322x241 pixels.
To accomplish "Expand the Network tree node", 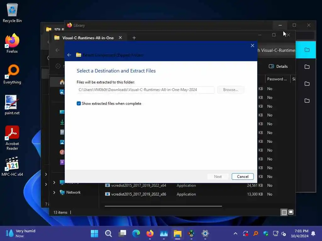I will pos(54,192).
